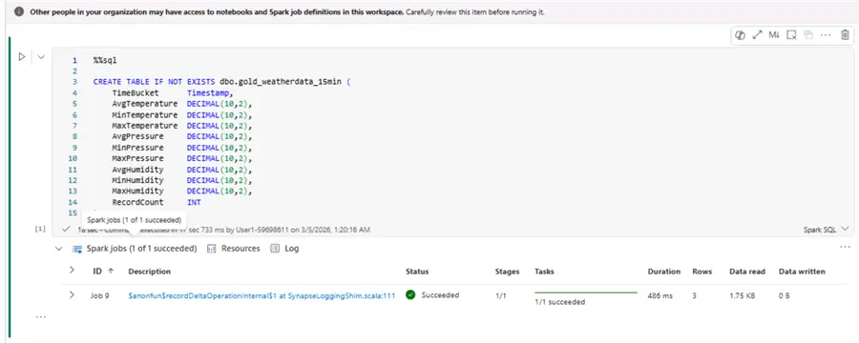Click the Rows value '3'

[694, 295]
